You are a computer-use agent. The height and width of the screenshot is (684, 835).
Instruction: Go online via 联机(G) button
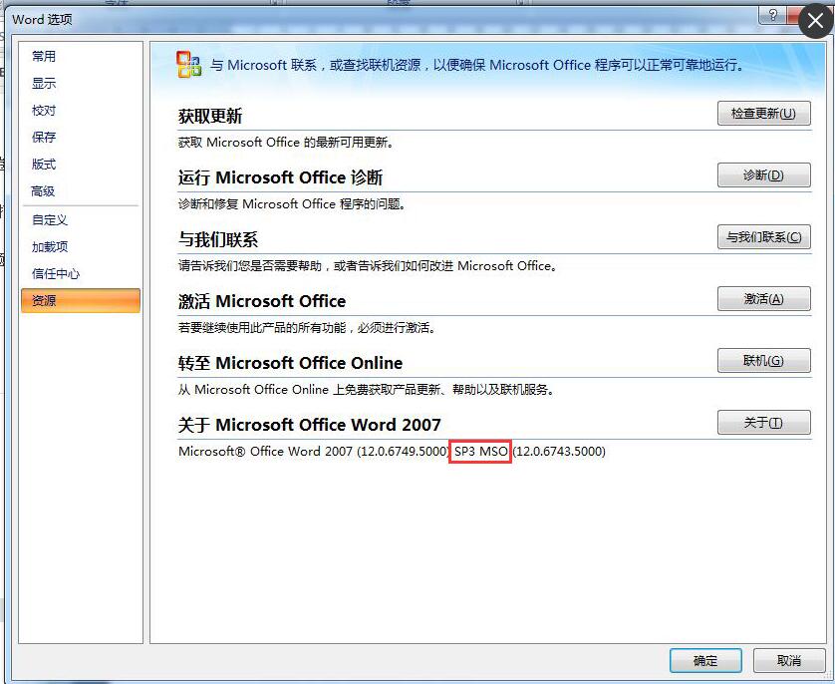point(763,361)
